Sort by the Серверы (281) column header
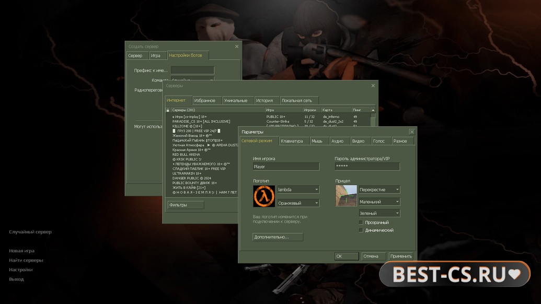 click(217, 110)
